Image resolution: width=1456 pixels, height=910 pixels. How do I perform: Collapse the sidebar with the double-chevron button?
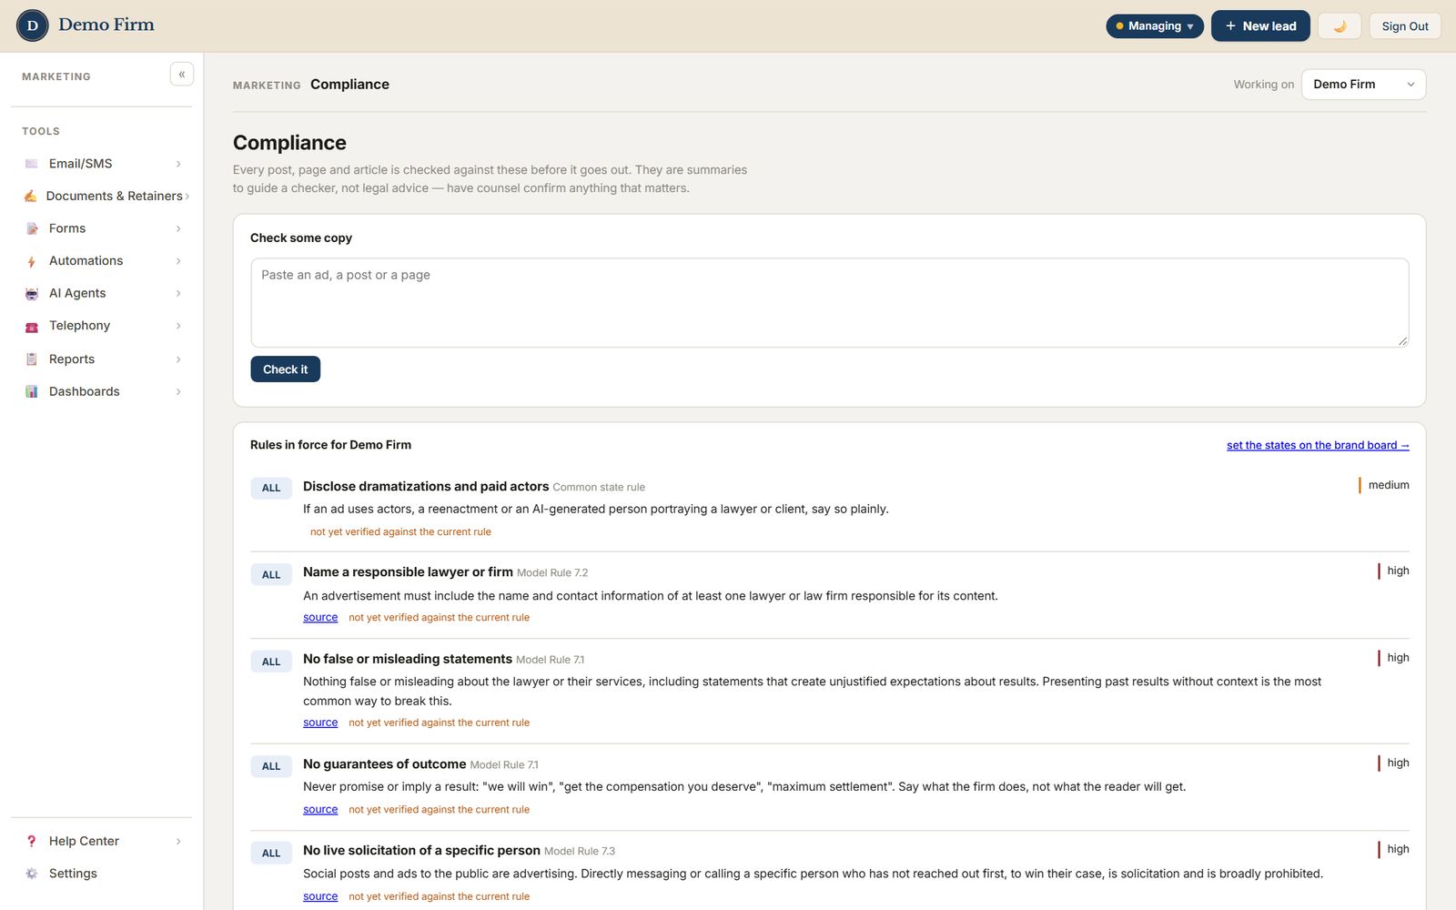click(182, 75)
